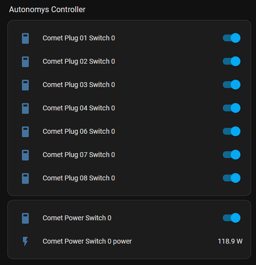Image resolution: width=256 pixels, height=265 pixels.
Task: Switch off Comet Plug 08 Switch 0
Action: tap(232, 178)
